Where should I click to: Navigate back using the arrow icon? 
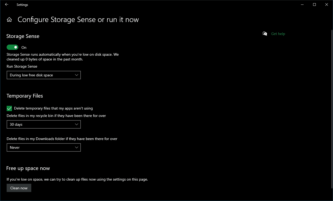tap(7, 5)
